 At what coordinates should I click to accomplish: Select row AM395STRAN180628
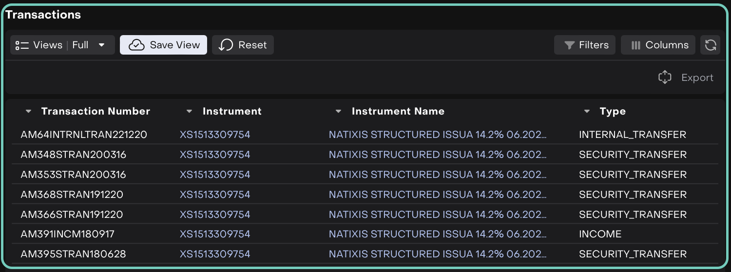[73, 254]
